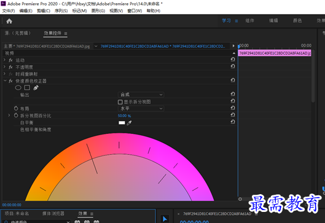Image resolution: width=325 pixels, height=223 pixels.
Task: Pick white balance with the eyedropper
Action: tap(129, 123)
